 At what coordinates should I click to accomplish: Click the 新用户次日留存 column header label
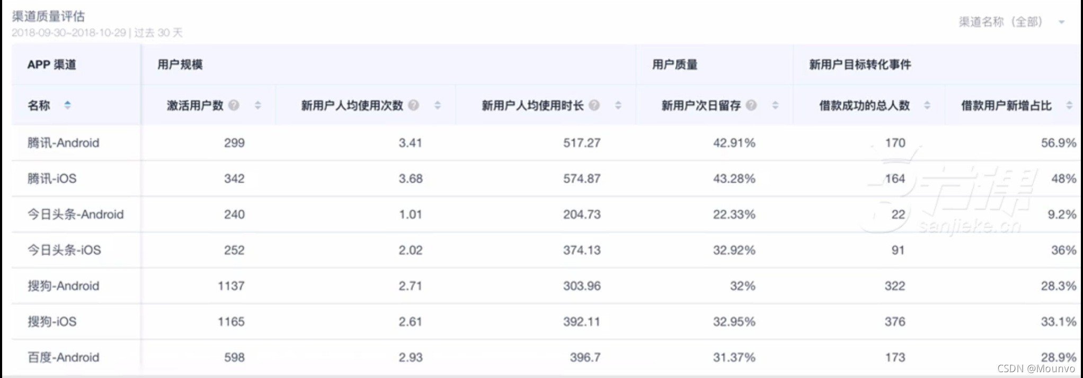coord(700,105)
